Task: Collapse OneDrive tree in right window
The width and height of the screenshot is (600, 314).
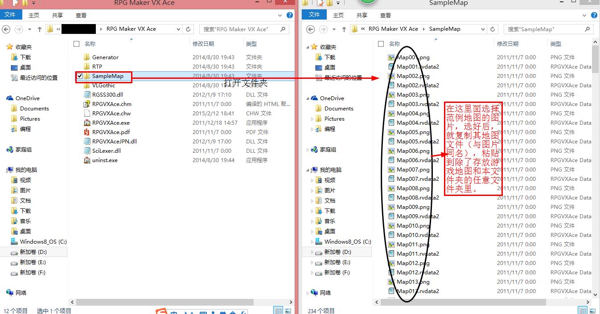Action: coord(307,98)
